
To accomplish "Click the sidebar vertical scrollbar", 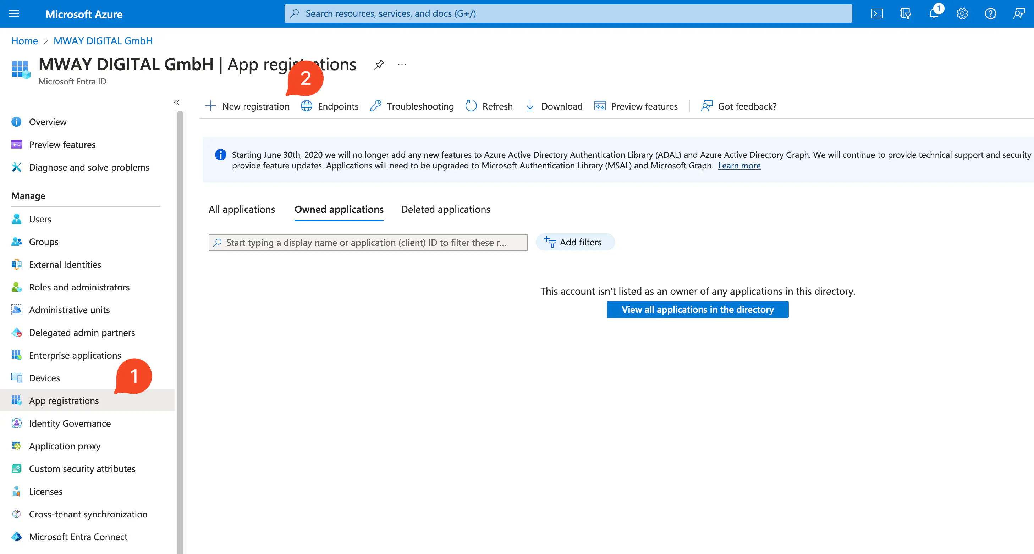I will click(x=180, y=321).
